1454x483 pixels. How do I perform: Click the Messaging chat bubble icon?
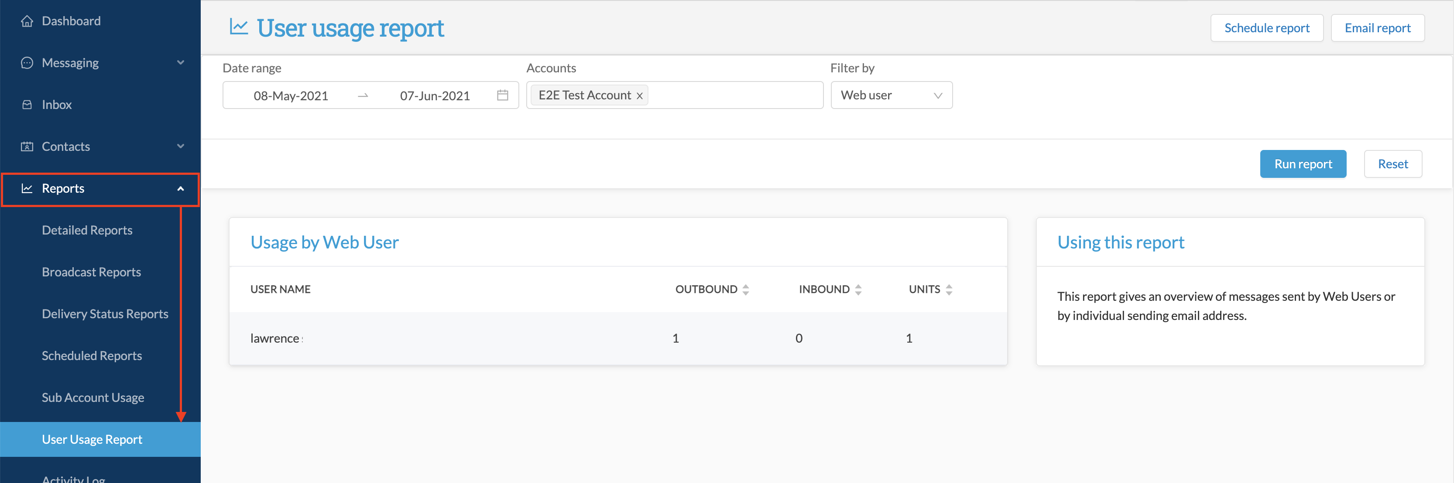(x=27, y=63)
